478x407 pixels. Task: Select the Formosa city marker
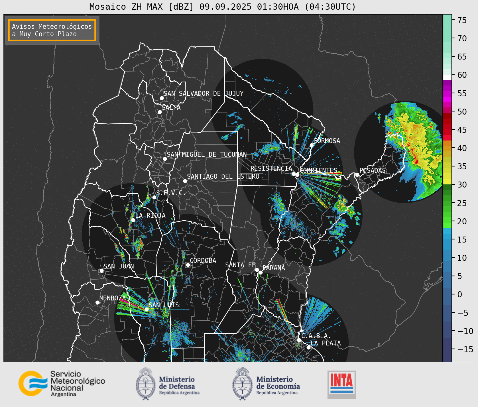[312, 145]
